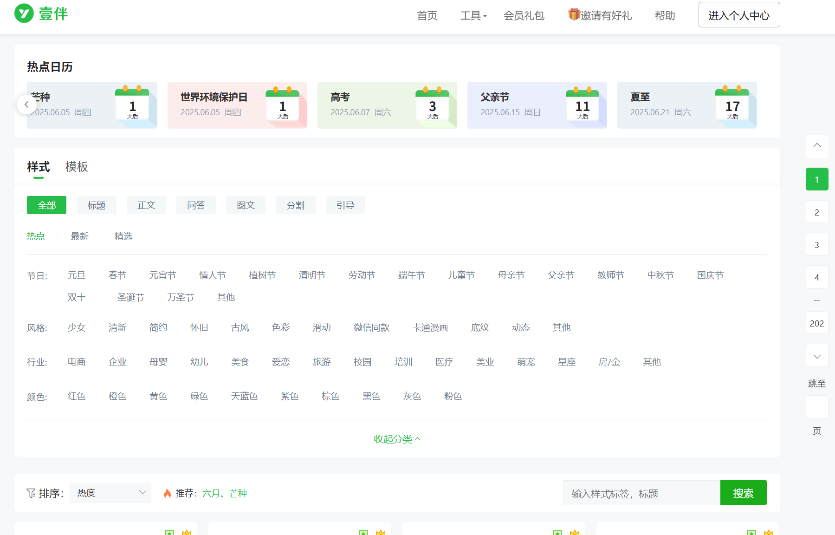This screenshot has height=535, width=835.
Task: Filter by 天蓝色 color
Action: [x=244, y=396]
